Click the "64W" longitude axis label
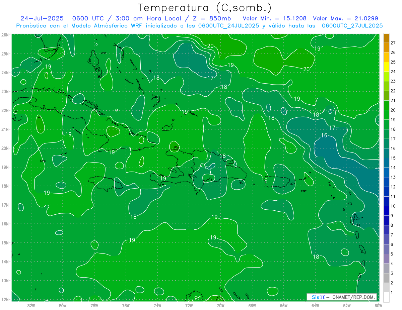 click(x=315, y=305)
